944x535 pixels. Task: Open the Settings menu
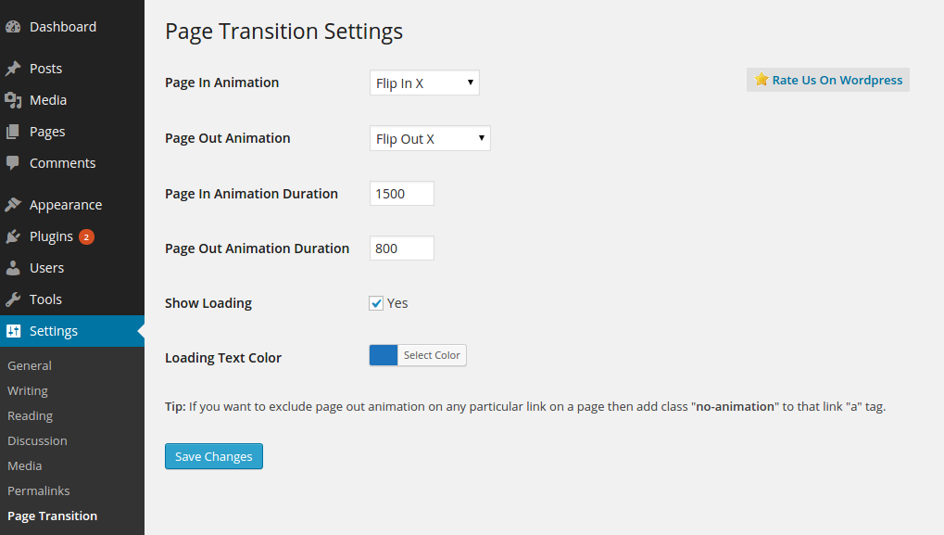pos(72,331)
